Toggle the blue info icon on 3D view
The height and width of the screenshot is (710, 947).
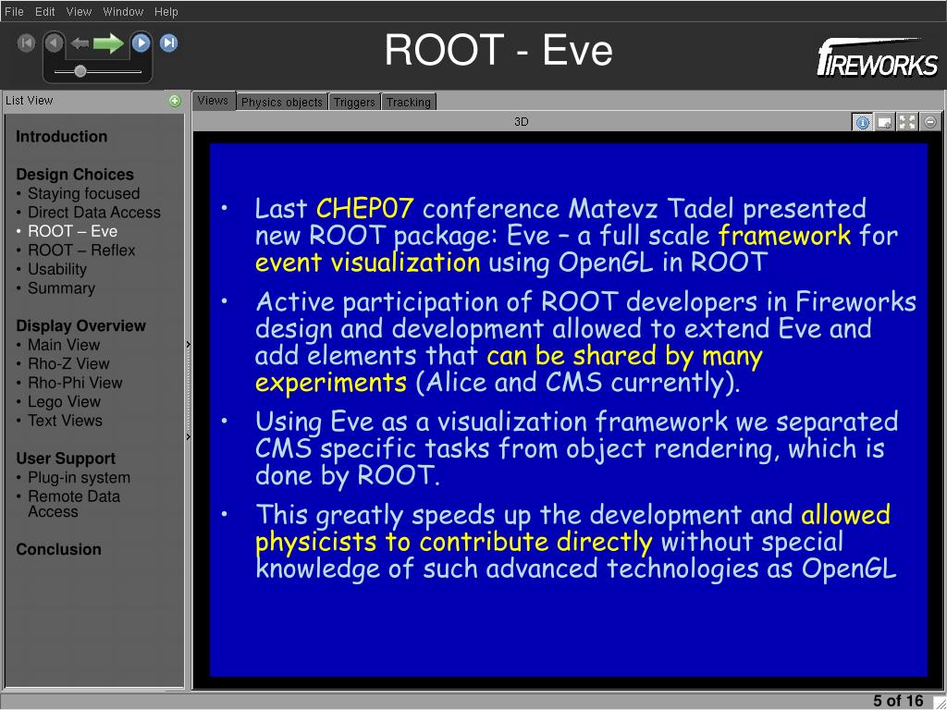(862, 122)
